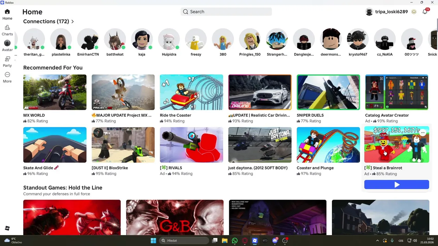
Task: Open friend plastelinka's avatar
Action: point(61,39)
